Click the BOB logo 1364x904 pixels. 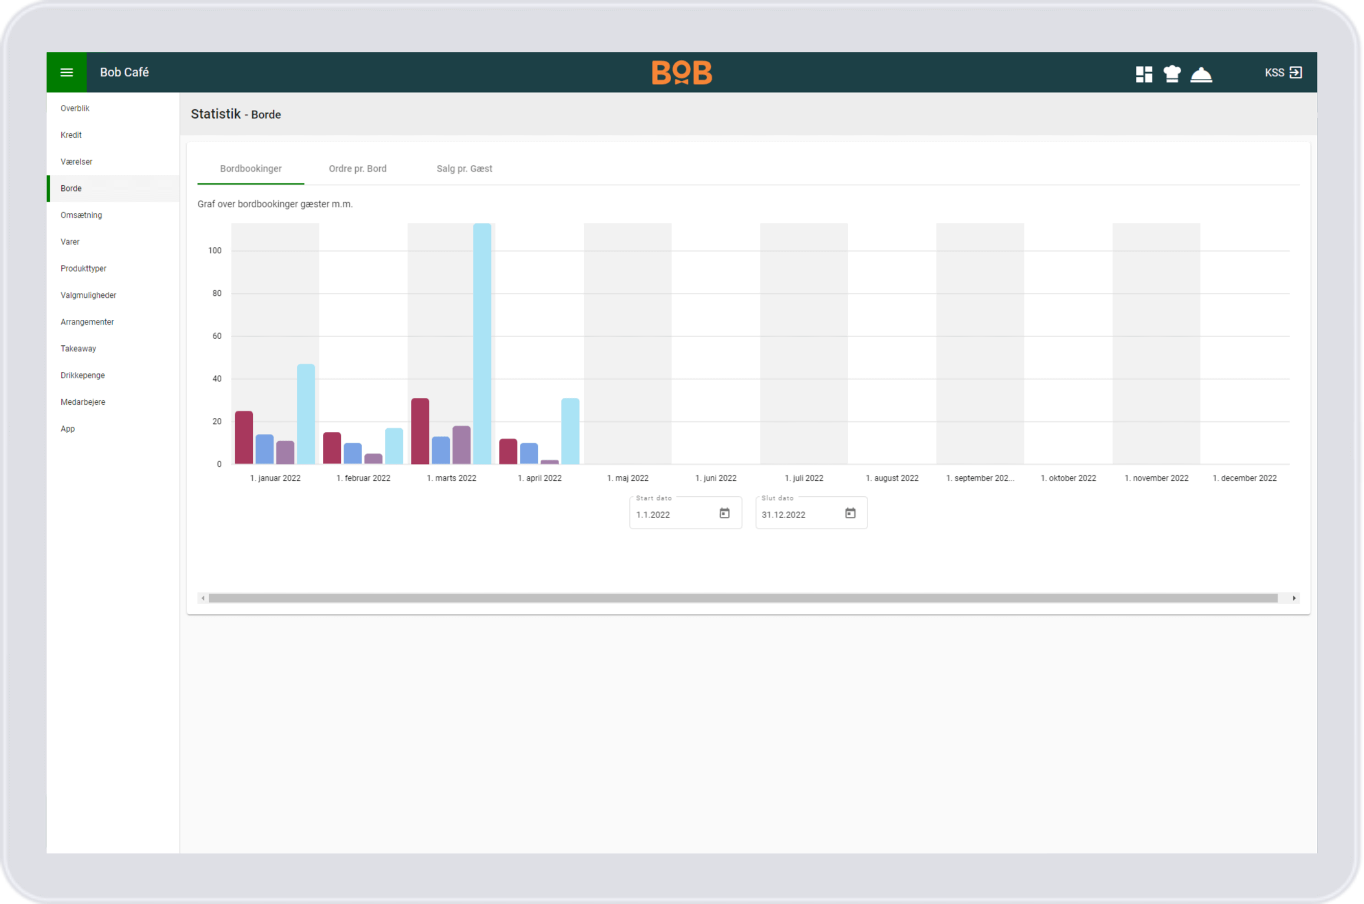682,73
